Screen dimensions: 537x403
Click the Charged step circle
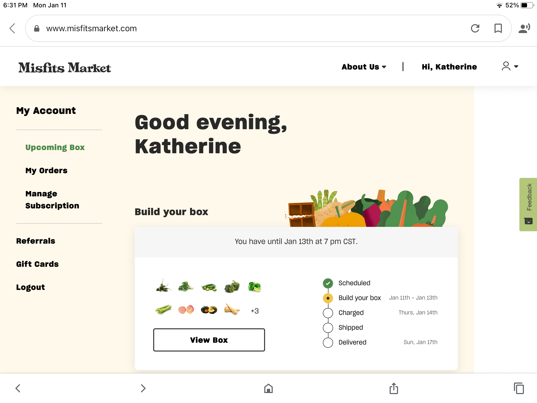(x=328, y=313)
